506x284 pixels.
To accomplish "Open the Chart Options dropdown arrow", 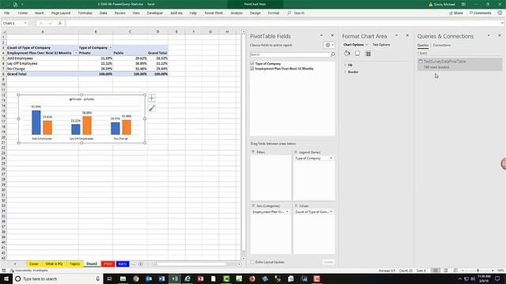I will pyautogui.click(x=367, y=45).
